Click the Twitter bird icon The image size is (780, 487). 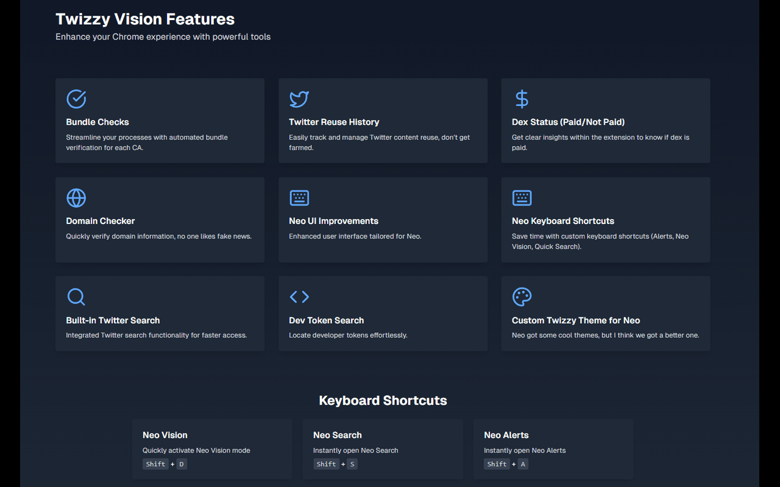tap(299, 99)
